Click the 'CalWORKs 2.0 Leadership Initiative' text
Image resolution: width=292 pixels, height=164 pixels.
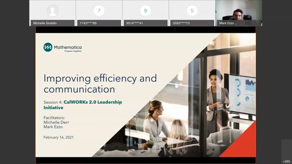pyautogui.click(x=83, y=105)
